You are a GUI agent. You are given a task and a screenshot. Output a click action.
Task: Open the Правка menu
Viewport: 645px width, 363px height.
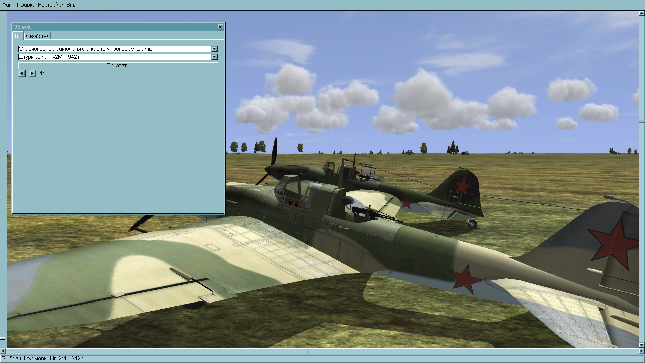(x=26, y=5)
